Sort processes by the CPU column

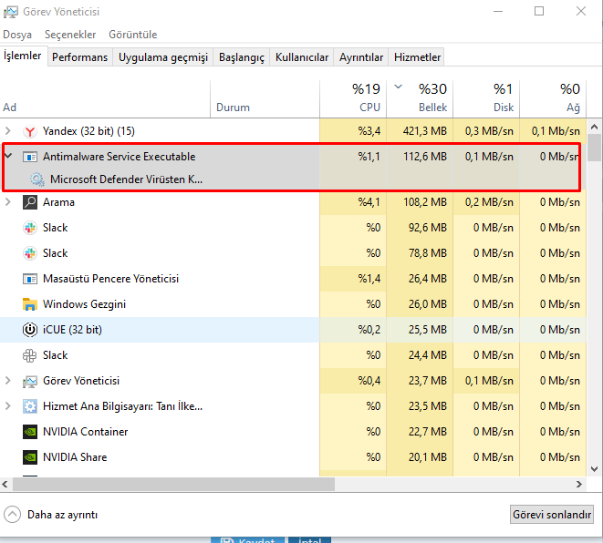click(x=353, y=98)
